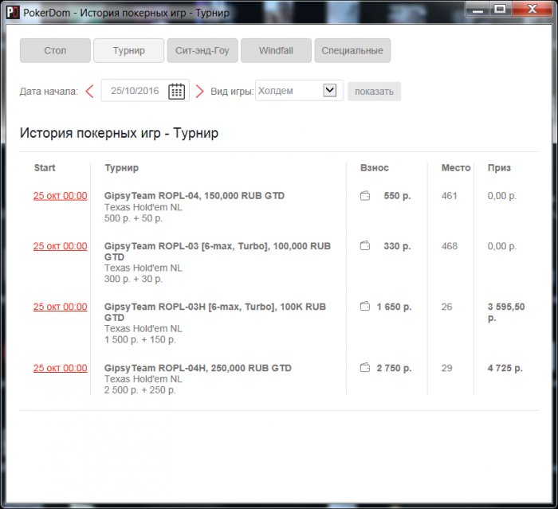Click the Взнос column header
558x509 pixels.
[375, 167]
